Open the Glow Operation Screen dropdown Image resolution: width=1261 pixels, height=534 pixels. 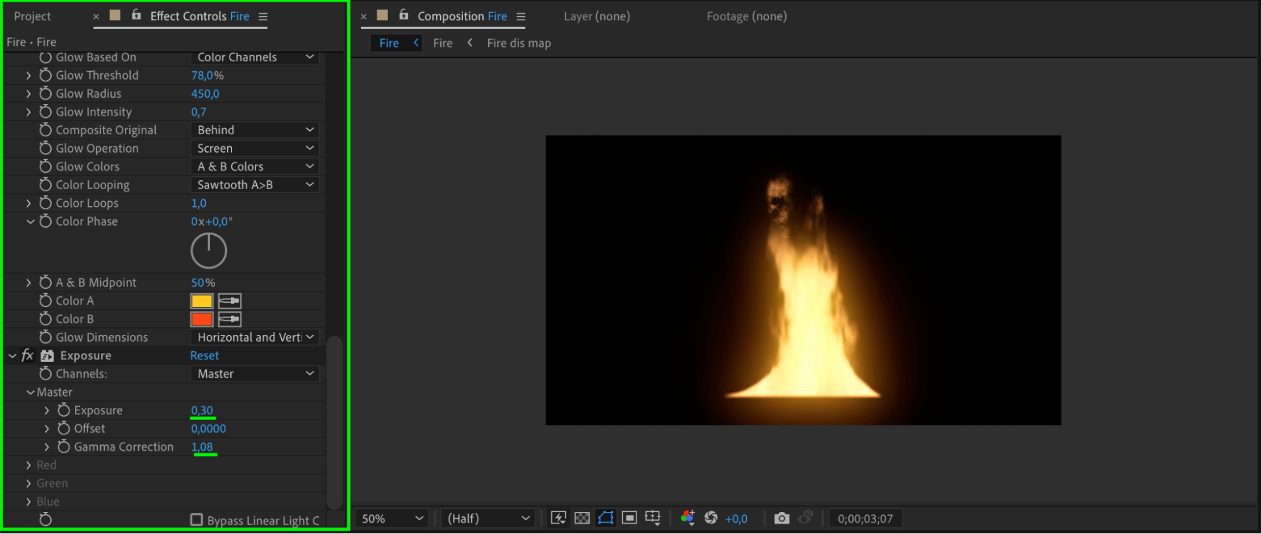point(255,148)
